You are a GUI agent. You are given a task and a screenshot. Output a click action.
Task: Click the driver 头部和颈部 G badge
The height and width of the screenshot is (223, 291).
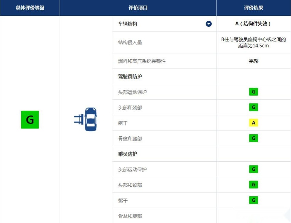click(x=253, y=107)
